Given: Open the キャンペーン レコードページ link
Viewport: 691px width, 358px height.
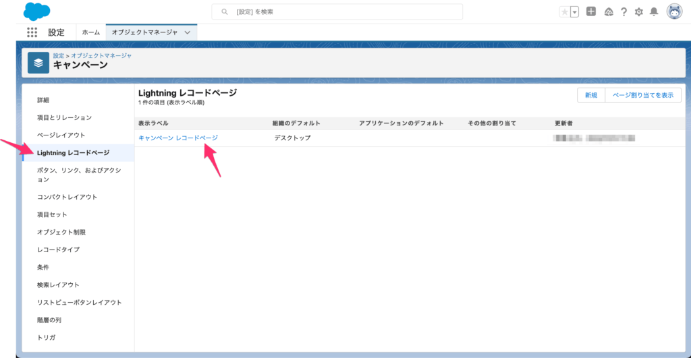Looking at the screenshot, I should (x=177, y=138).
